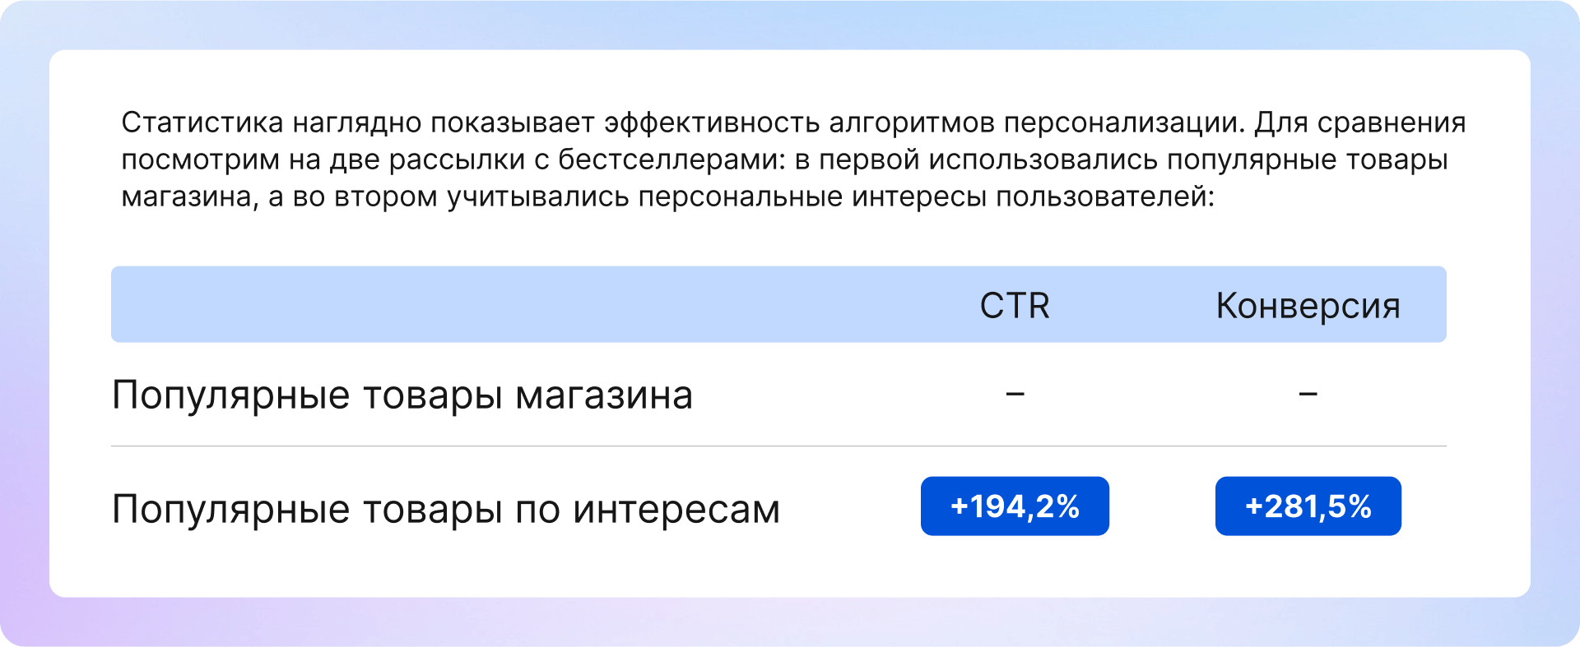
Task: Click the word "эффективность" in the paragraph
Action: tap(710, 123)
